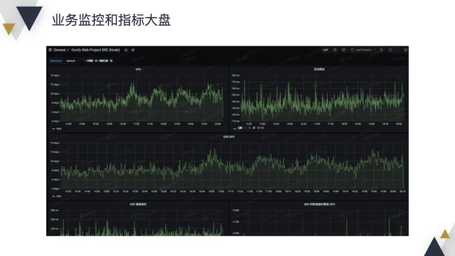This screenshot has height=256, width=455.
Task: Click the Goofy Web Project SRE (Node) title
Action: (x=95, y=50)
